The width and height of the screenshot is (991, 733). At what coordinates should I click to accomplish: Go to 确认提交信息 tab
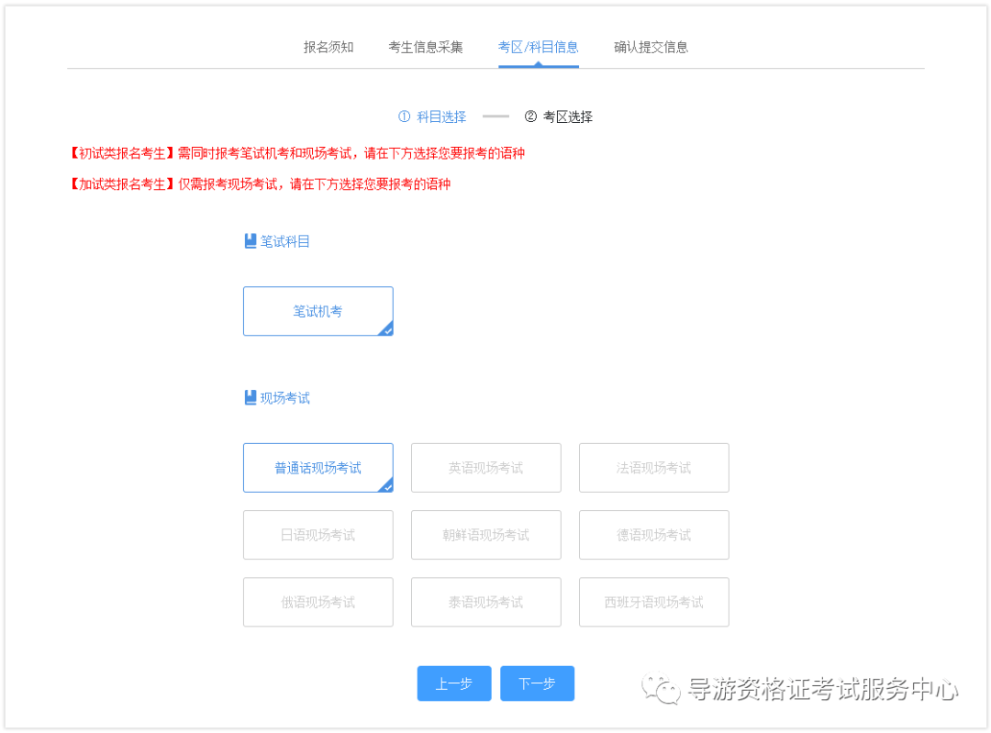click(651, 48)
